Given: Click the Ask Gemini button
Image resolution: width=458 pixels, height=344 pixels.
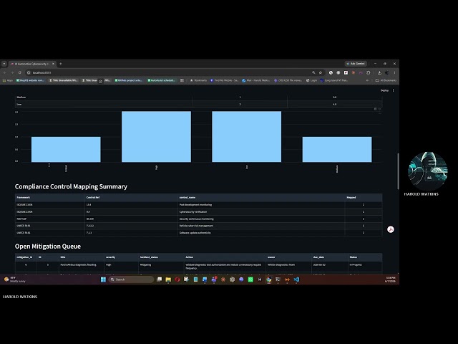Looking at the screenshot, I should [x=356, y=64].
